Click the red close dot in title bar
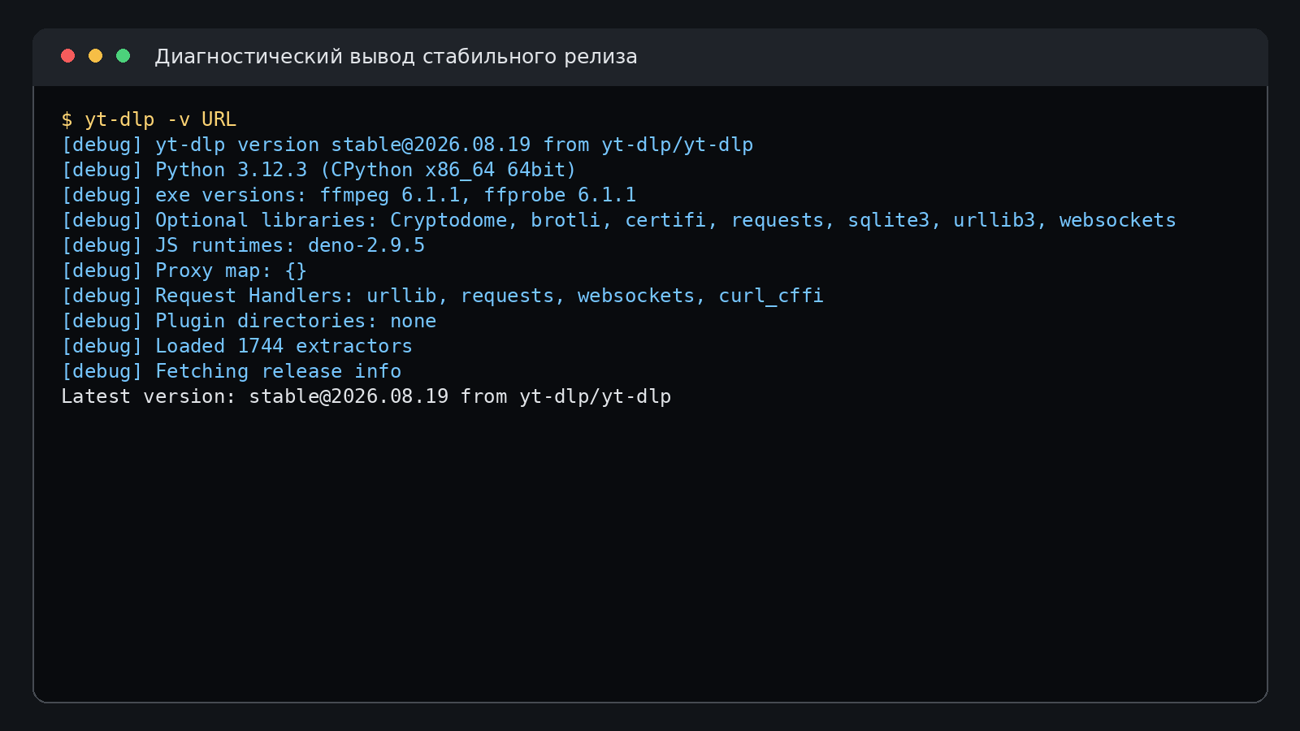Viewport: 1300px width, 731px height. [x=68, y=55]
